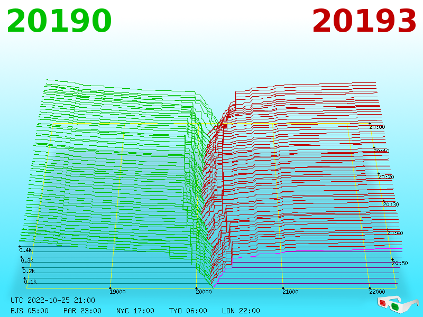Click the 20:00 time axis label

pos(377,127)
